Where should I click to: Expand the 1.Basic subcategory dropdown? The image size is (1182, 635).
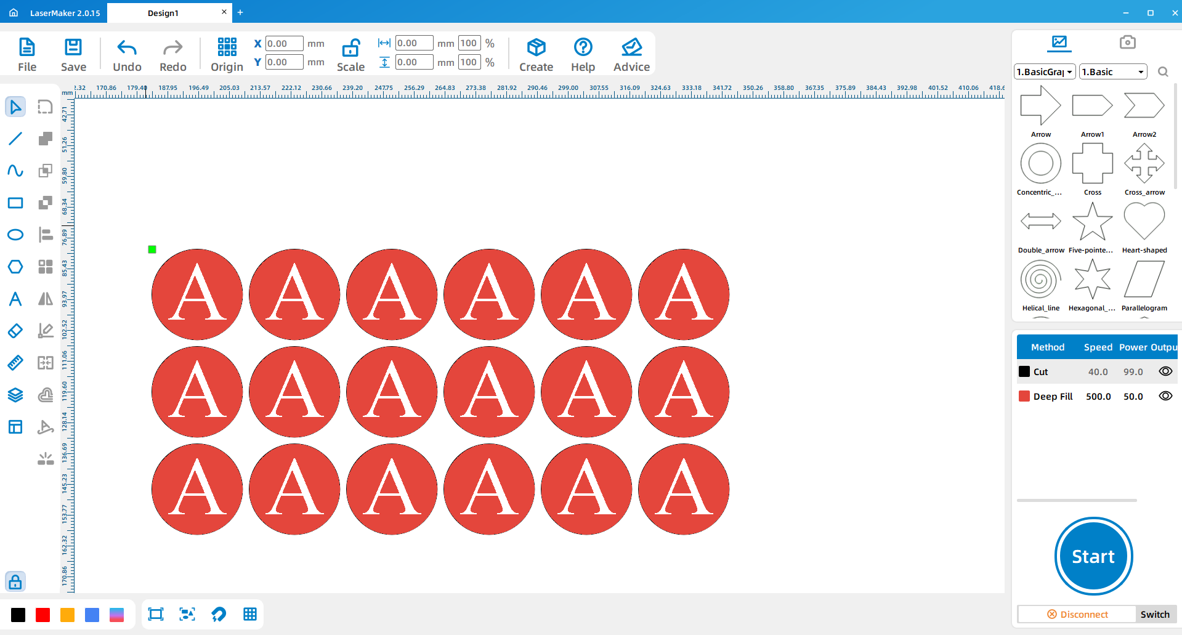(1113, 72)
